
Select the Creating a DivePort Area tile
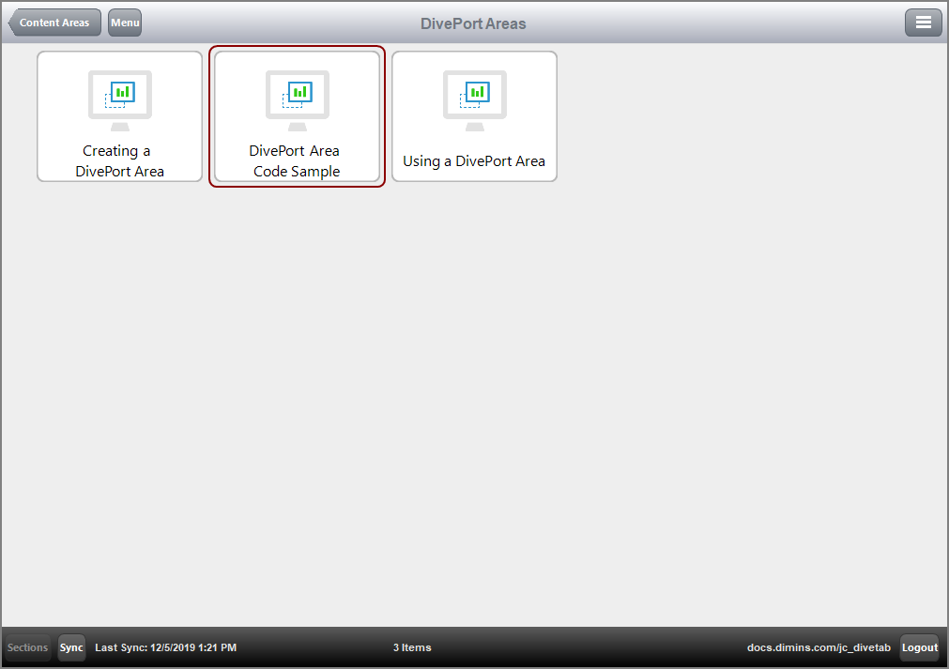[119, 116]
